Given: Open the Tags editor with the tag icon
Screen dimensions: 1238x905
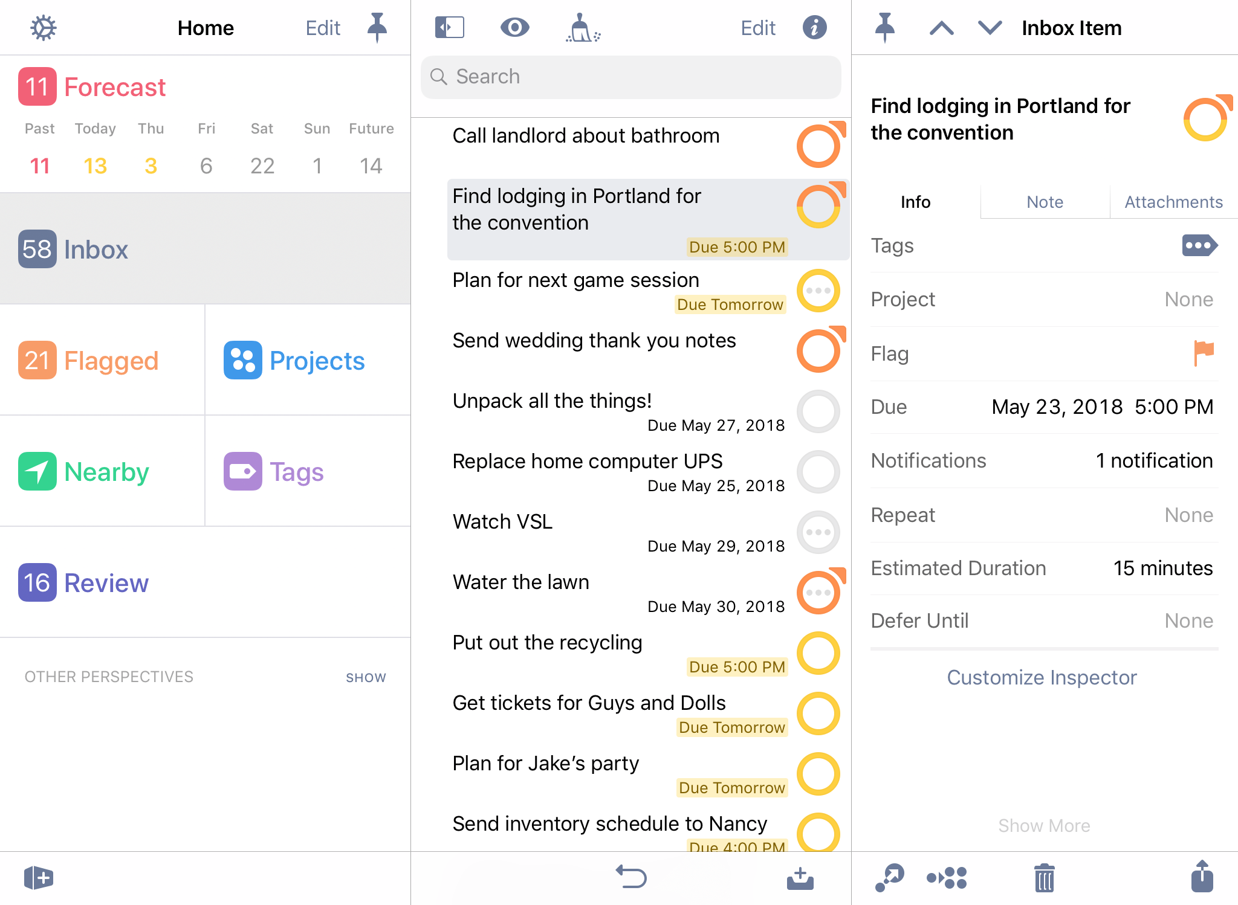Looking at the screenshot, I should 1200,245.
